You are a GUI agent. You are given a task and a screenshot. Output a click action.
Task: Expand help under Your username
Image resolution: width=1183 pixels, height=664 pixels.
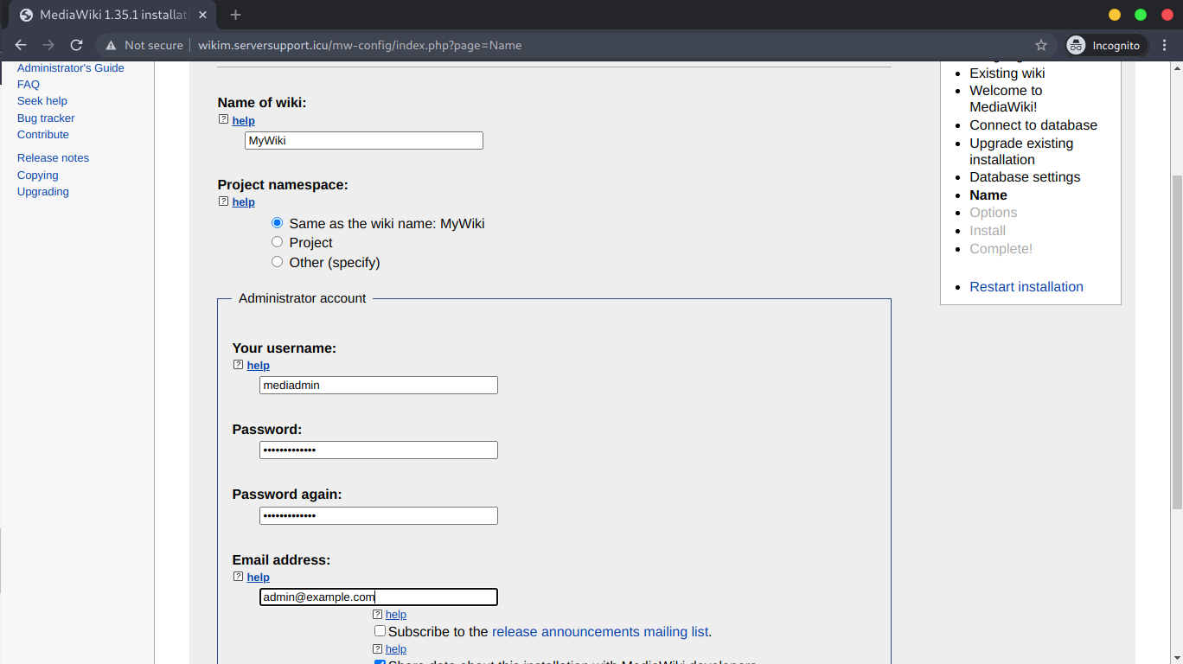(x=258, y=366)
